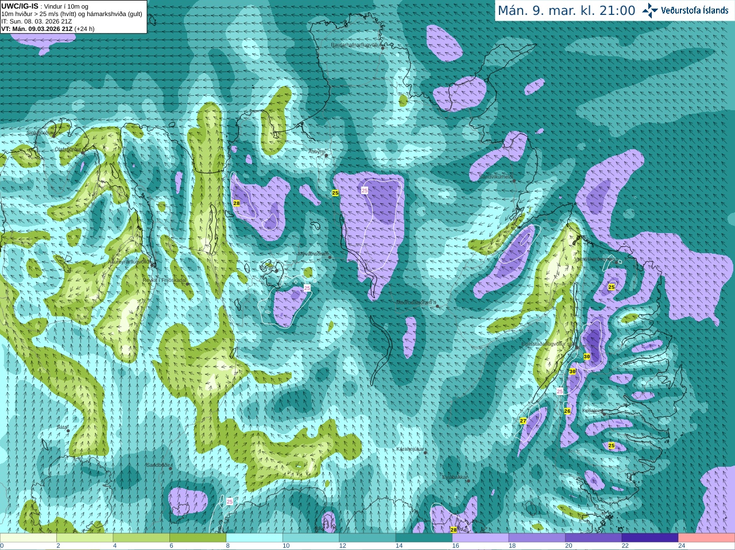The height and width of the screenshot is (550, 735).
Task: Click the yellow 25 label below Vatnsskarð eystra
Action: pos(612,287)
